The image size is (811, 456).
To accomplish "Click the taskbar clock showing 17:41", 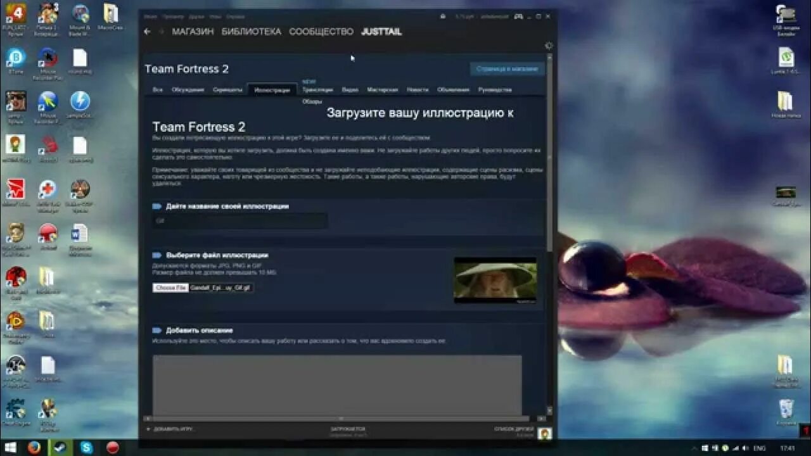I will (x=787, y=448).
